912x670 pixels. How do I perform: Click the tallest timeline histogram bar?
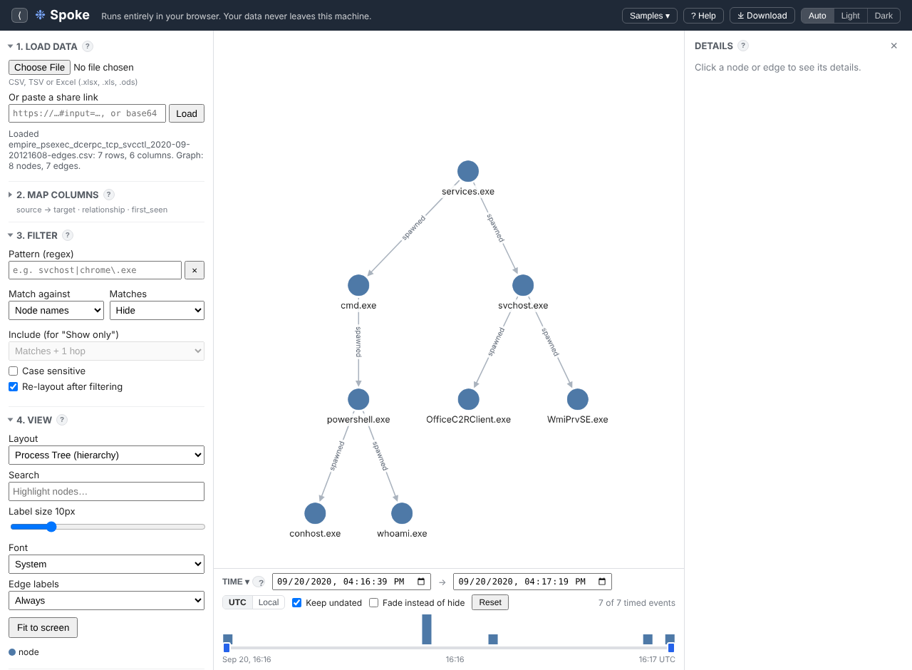[x=427, y=629]
